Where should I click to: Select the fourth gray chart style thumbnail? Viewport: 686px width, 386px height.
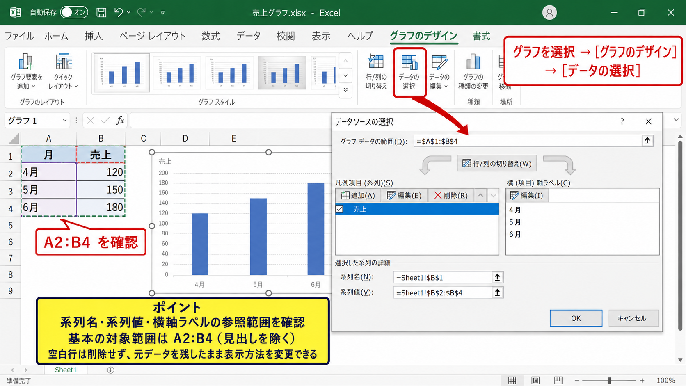click(x=282, y=73)
